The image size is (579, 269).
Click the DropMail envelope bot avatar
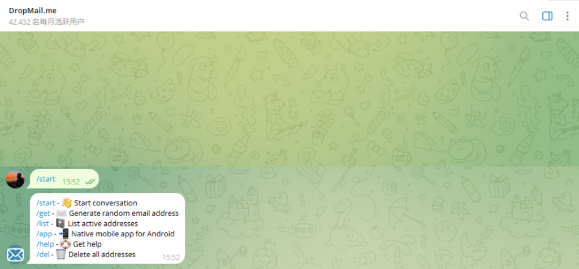click(x=15, y=254)
